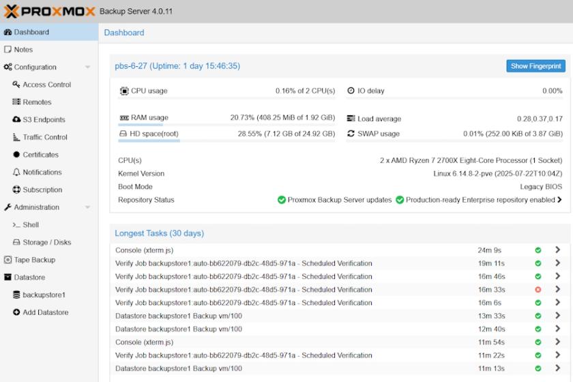Open the Notes page
This screenshot has height=382, width=573.
[49, 50]
